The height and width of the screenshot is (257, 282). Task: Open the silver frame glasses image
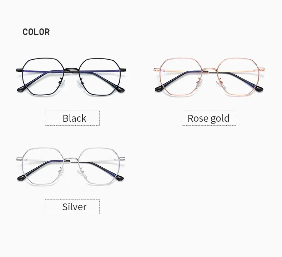pyautogui.click(x=71, y=166)
